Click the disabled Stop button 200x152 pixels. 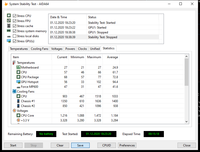click(x=34, y=145)
